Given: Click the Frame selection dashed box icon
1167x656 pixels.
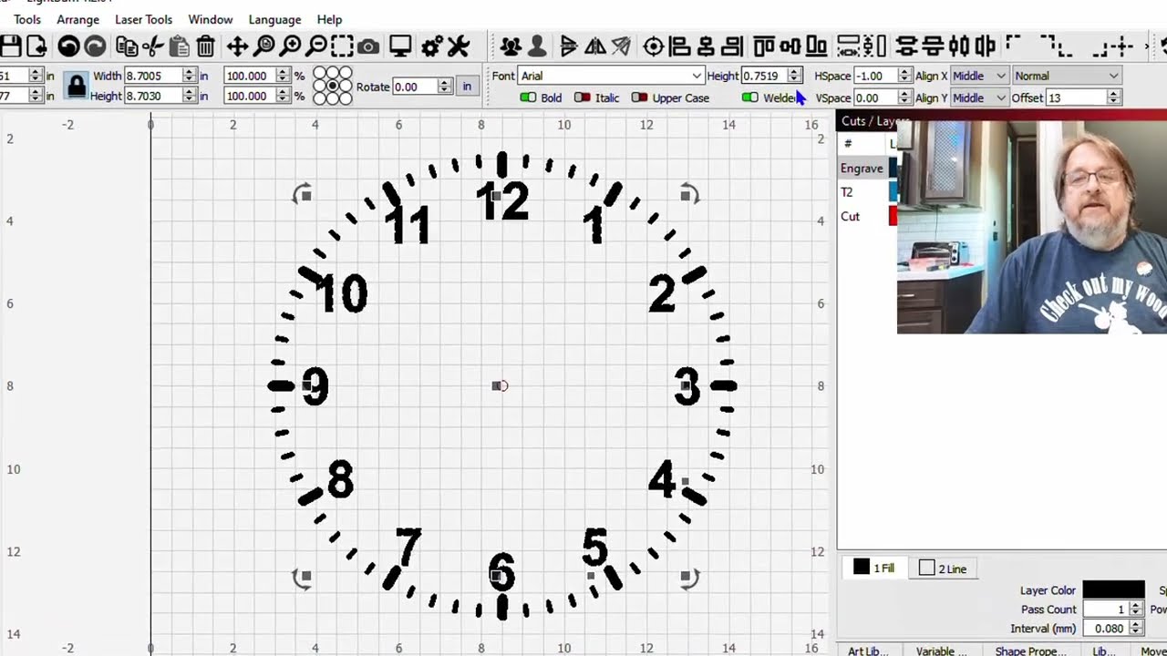Looking at the screenshot, I should pos(342,46).
